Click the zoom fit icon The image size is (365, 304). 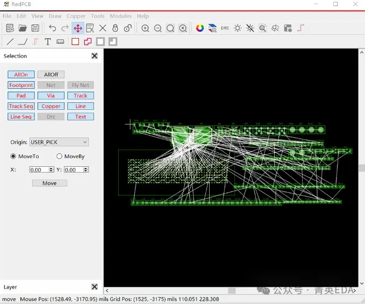(x=170, y=28)
